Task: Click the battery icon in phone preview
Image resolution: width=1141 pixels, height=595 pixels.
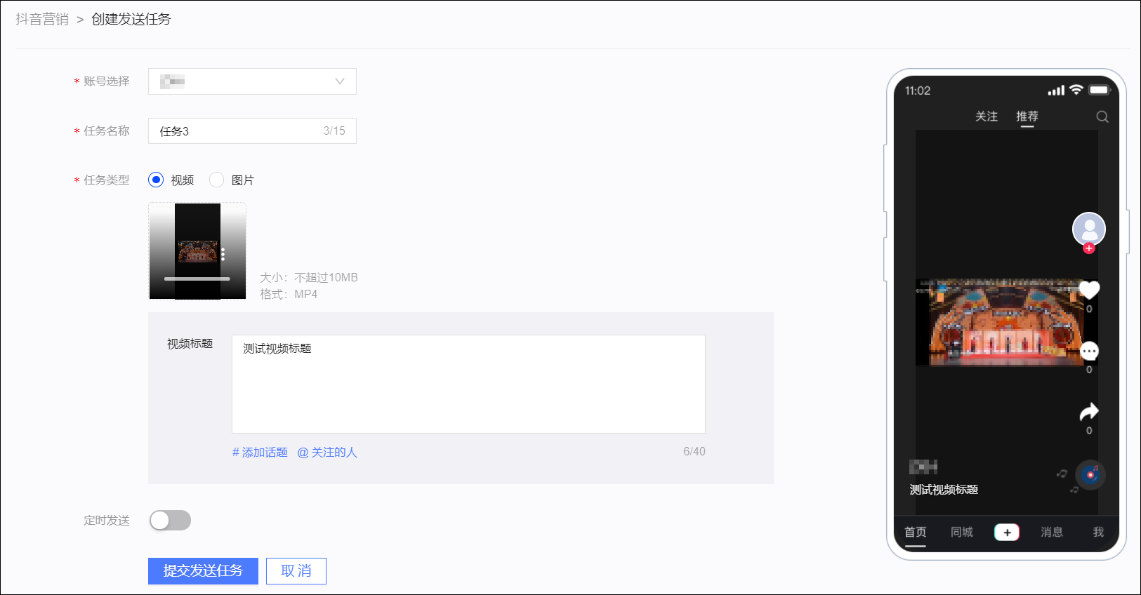Action: point(1100,90)
